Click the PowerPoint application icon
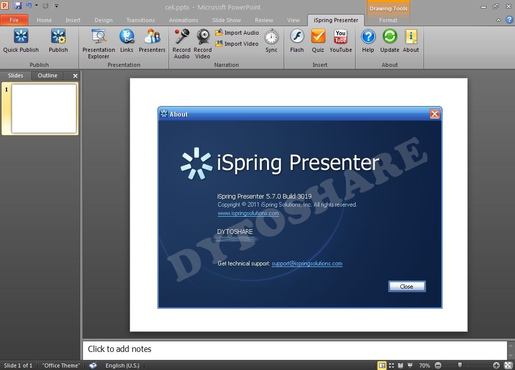This screenshot has width=515, height=370. pos(5,6)
